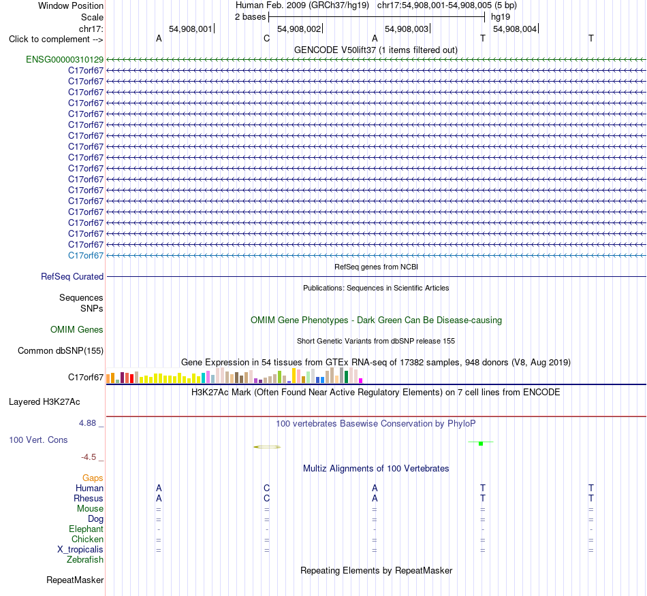Click 'Repeating Elements by RepeatMasker' title

coord(376,570)
